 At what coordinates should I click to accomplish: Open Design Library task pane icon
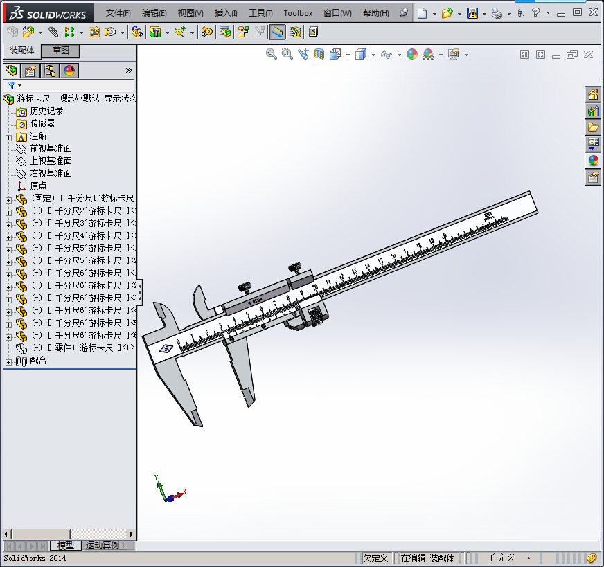point(593,111)
